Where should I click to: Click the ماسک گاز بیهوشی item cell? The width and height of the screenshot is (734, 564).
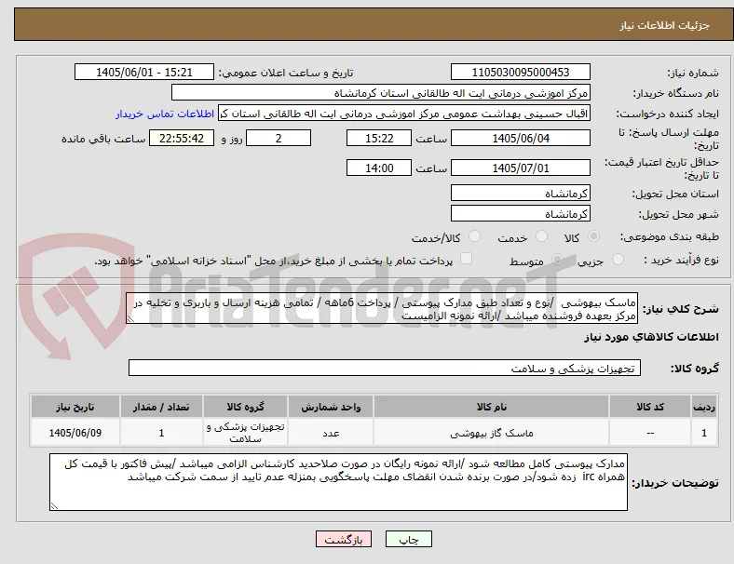pyautogui.click(x=491, y=433)
